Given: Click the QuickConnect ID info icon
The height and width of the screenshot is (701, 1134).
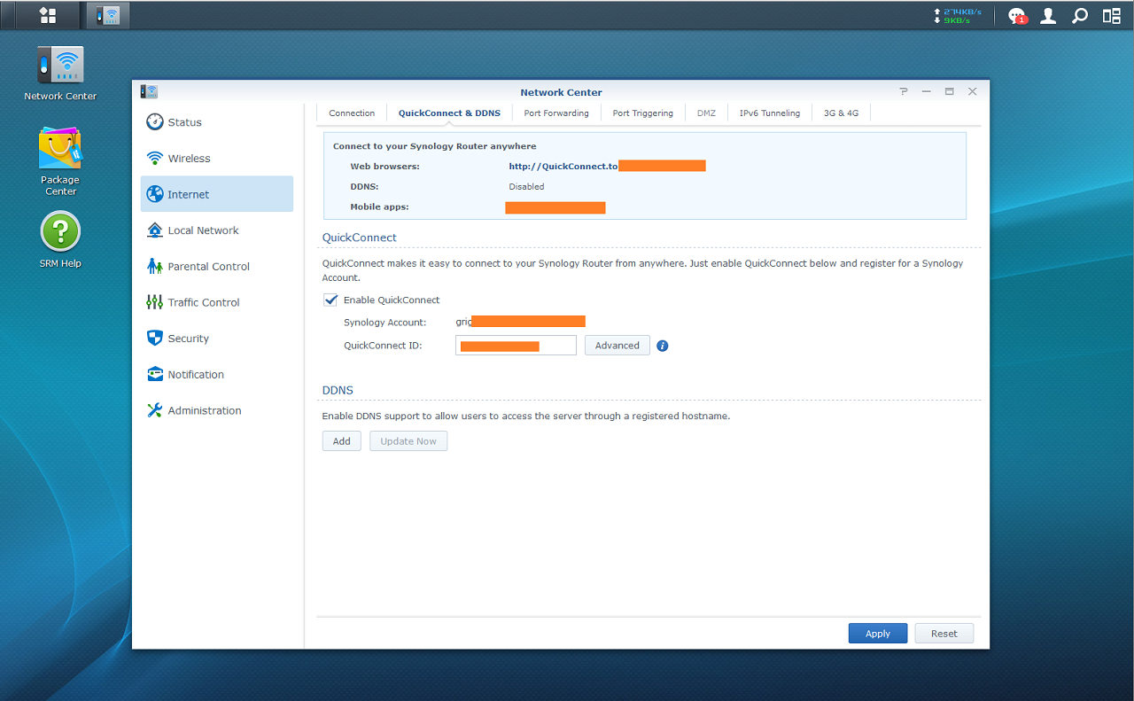Looking at the screenshot, I should coord(663,346).
